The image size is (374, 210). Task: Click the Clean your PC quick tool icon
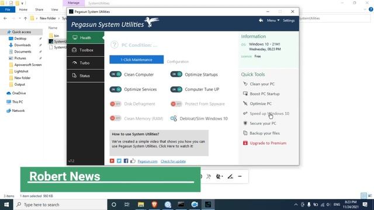[x=245, y=84]
